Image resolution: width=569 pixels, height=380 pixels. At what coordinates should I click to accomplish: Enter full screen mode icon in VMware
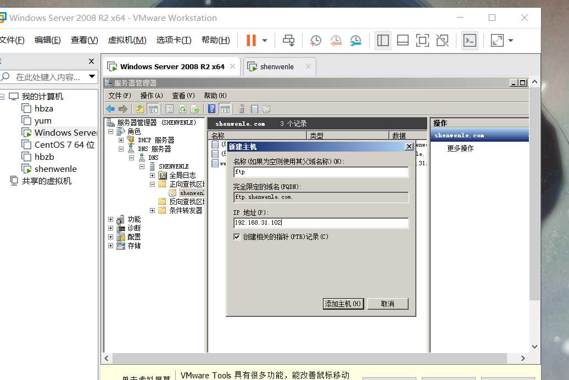click(422, 40)
